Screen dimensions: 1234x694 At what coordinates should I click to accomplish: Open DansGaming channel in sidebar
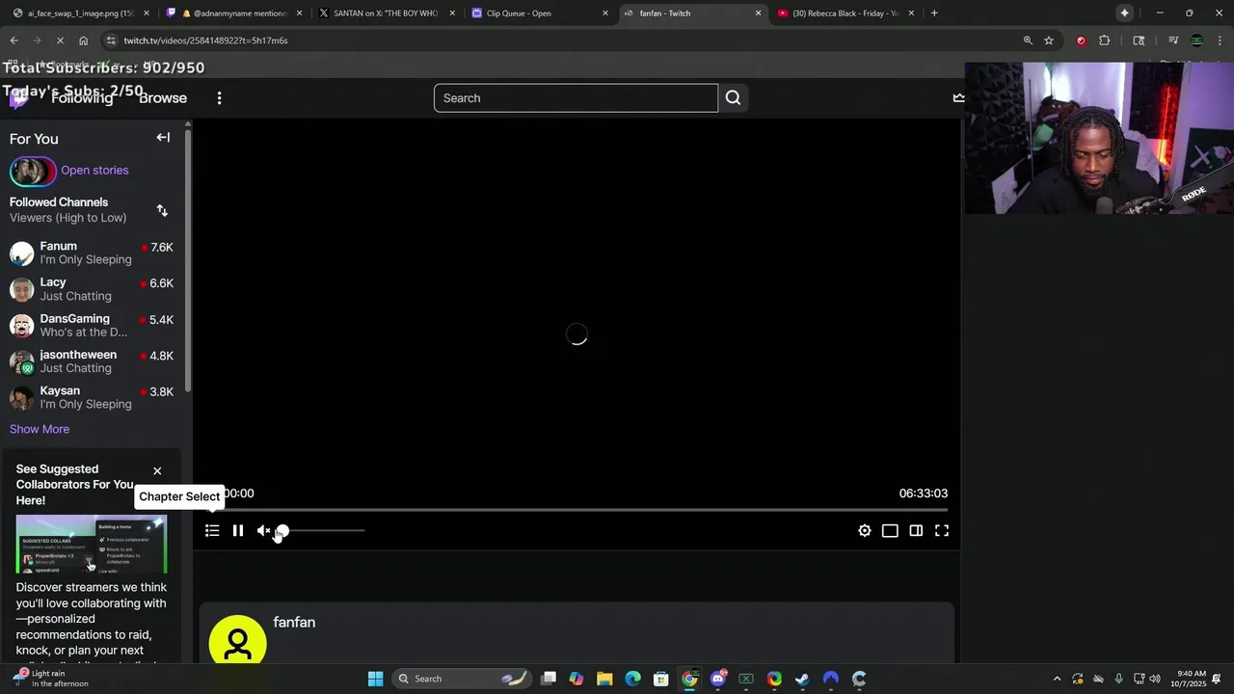point(92,325)
